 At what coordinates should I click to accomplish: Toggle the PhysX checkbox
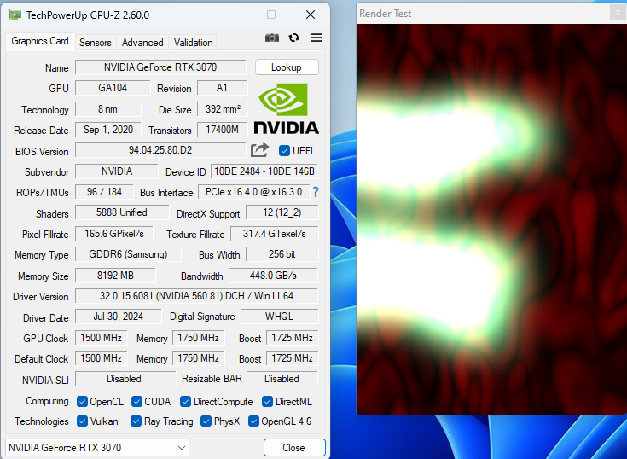206,421
